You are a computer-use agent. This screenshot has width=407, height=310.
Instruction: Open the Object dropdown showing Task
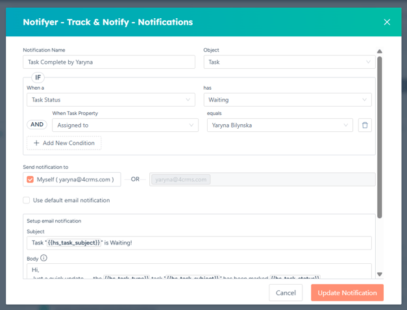click(290, 62)
